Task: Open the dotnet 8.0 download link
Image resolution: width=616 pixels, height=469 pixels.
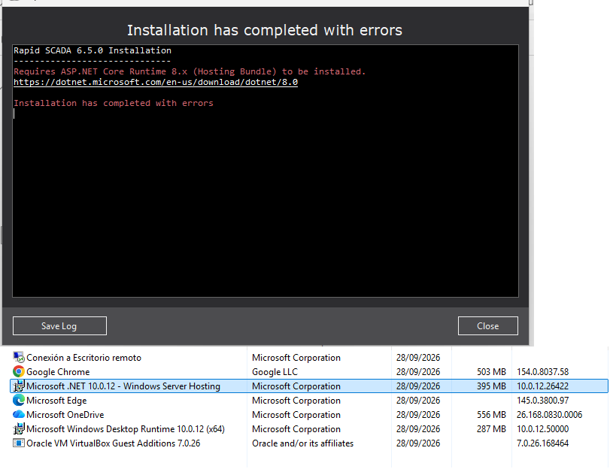Action: tap(156, 82)
